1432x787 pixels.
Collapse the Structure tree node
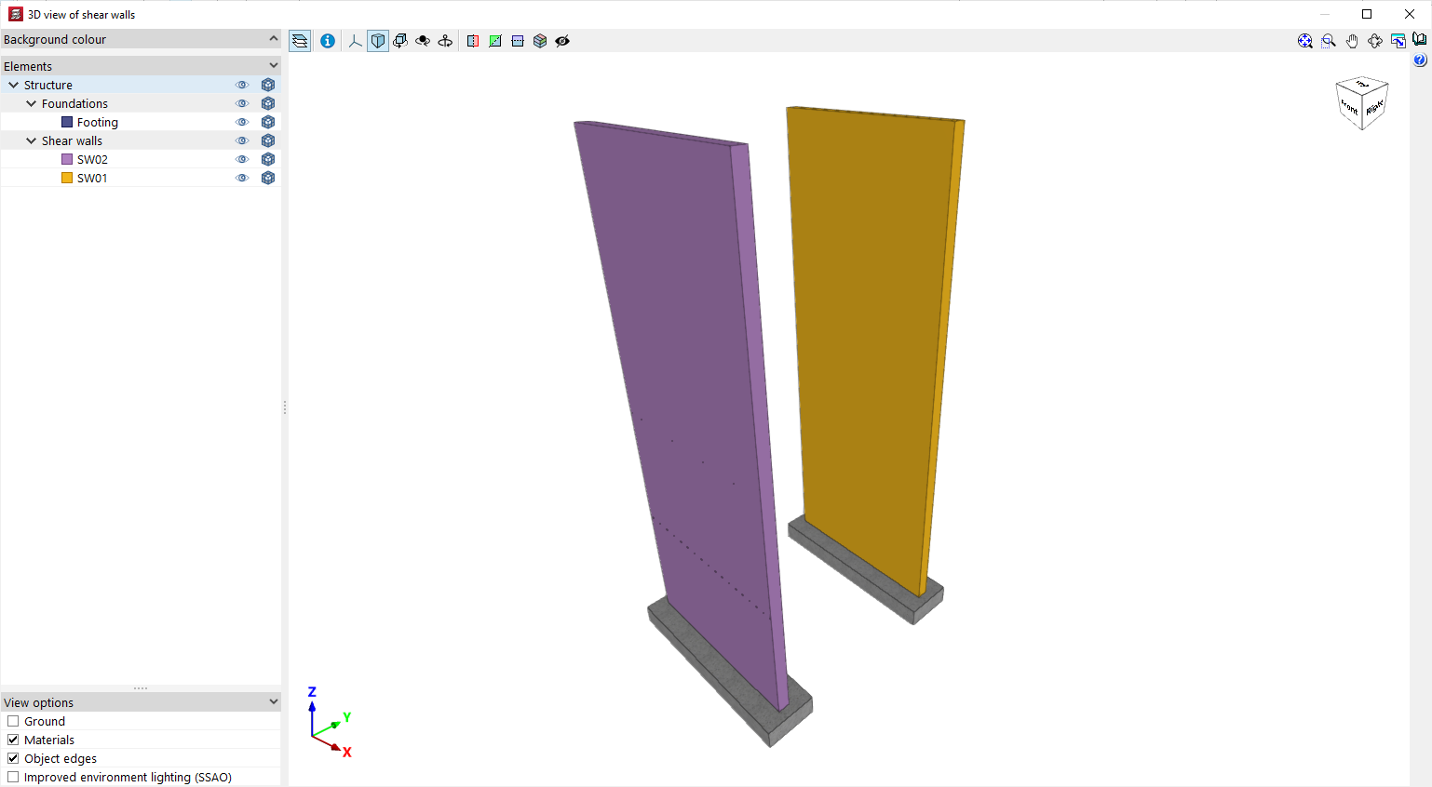[x=13, y=85]
